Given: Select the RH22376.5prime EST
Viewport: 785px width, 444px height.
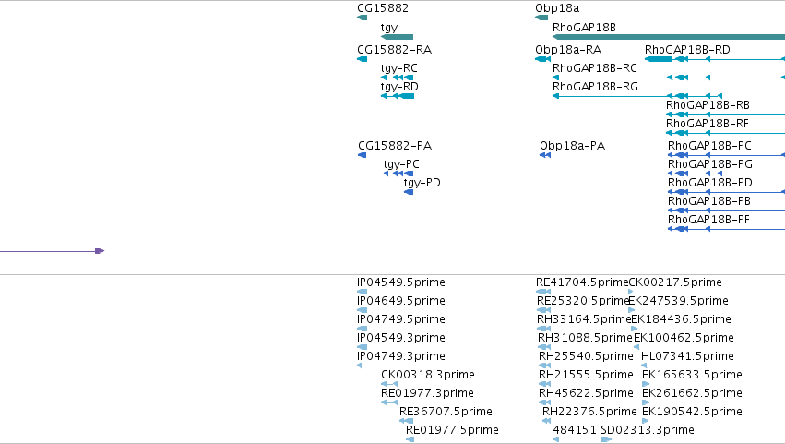Looking at the screenshot, I should point(547,422).
